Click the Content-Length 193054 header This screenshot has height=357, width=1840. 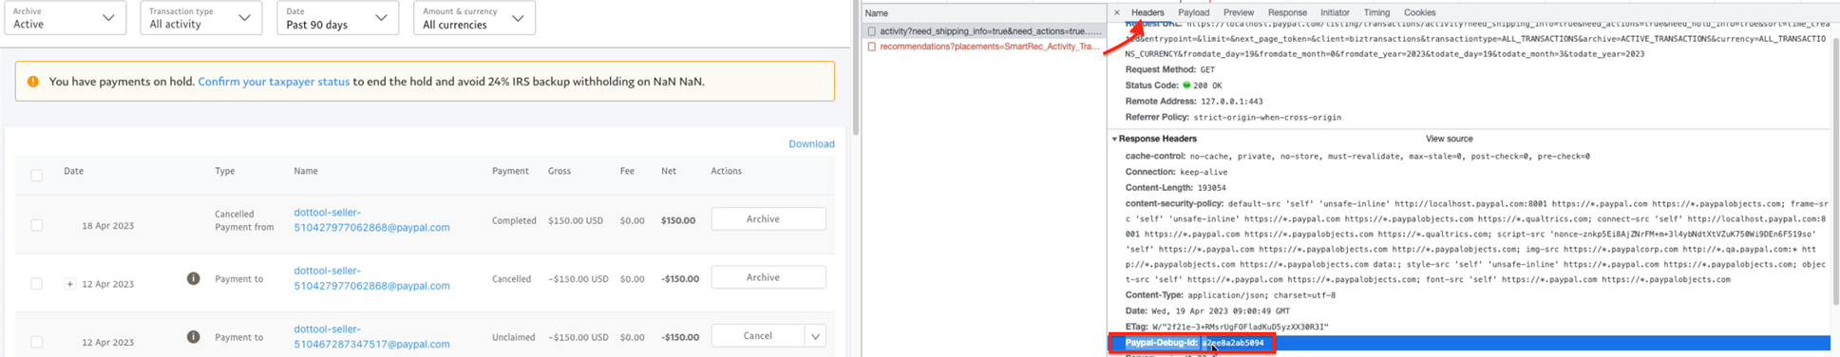point(1176,188)
